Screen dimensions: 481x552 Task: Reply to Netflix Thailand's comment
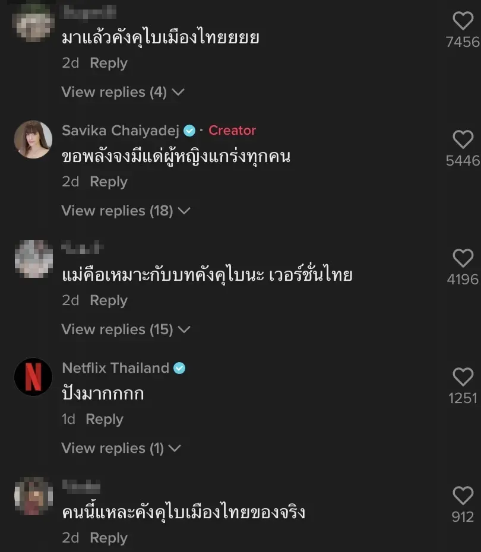105,419
